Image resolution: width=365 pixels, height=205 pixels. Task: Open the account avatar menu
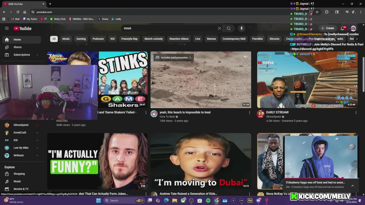(353, 28)
